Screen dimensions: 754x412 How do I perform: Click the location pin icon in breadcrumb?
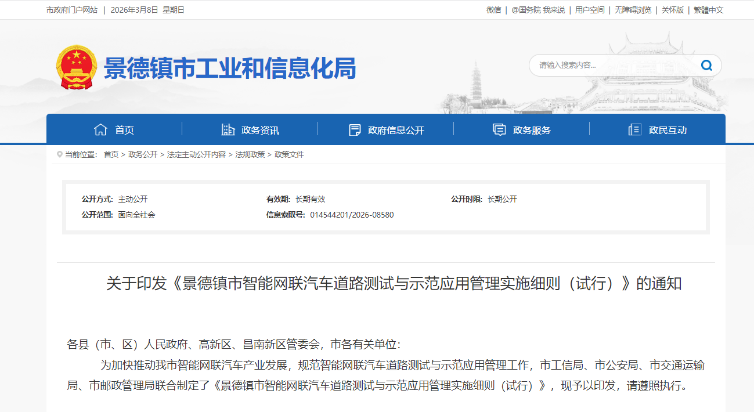[x=59, y=154]
